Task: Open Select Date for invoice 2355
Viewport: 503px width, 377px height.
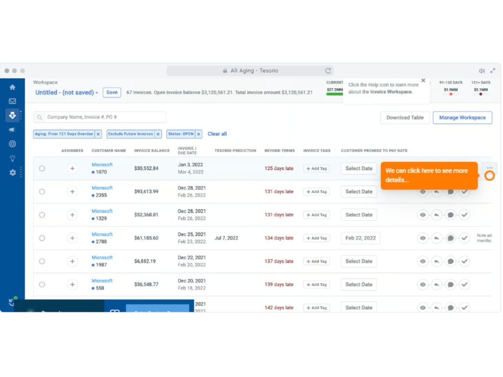Action: (x=359, y=192)
